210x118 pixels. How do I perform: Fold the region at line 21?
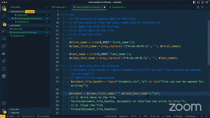coord(61,66)
